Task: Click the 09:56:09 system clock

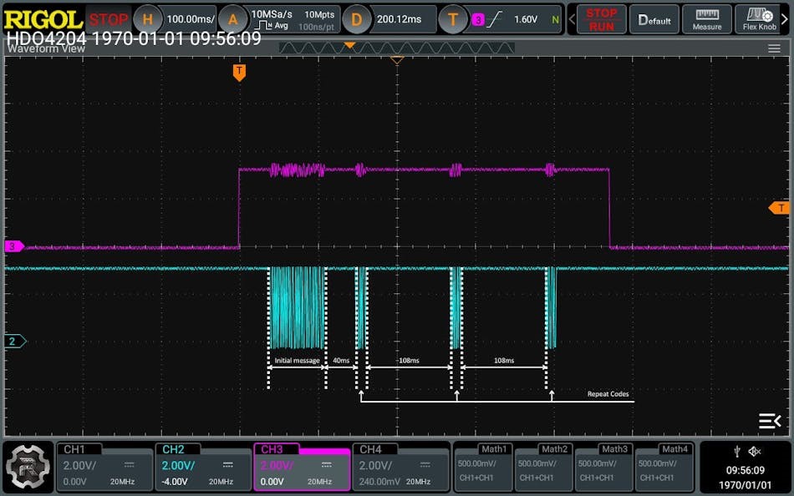Action: (745, 470)
